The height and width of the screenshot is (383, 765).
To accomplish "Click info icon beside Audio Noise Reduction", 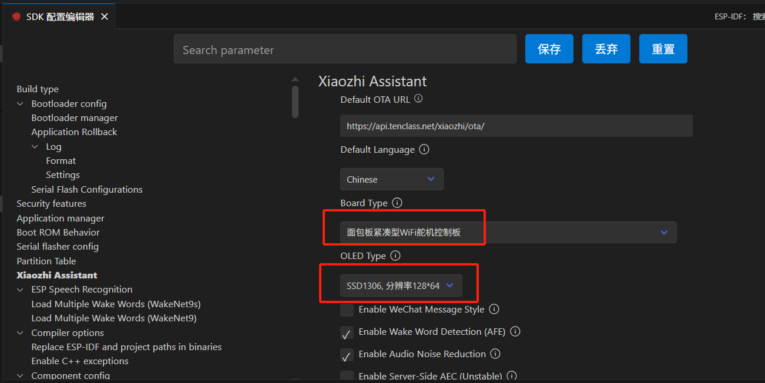I will point(495,354).
